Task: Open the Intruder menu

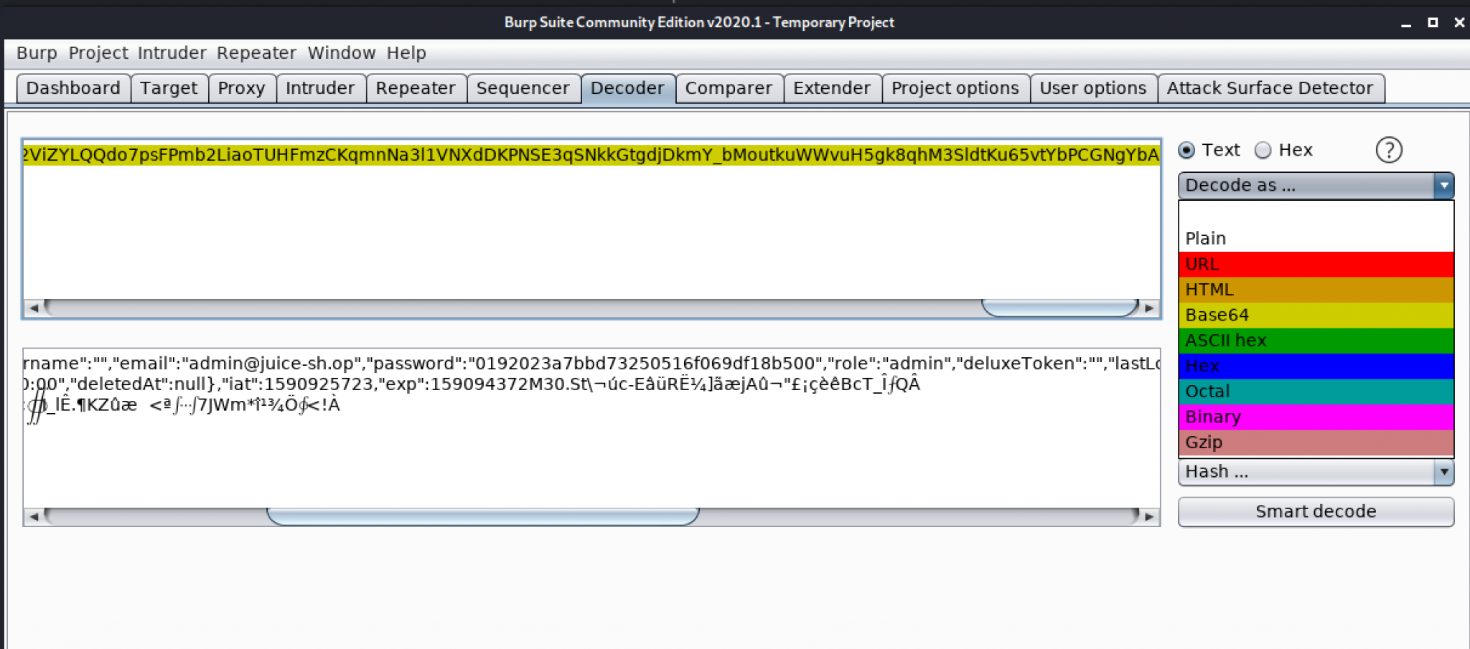Action: [x=172, y=52]
